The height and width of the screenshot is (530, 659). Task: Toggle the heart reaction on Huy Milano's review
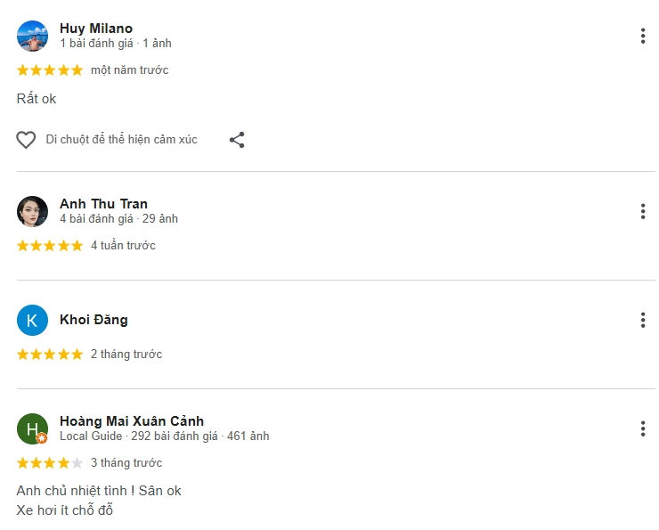pos(26,140)
